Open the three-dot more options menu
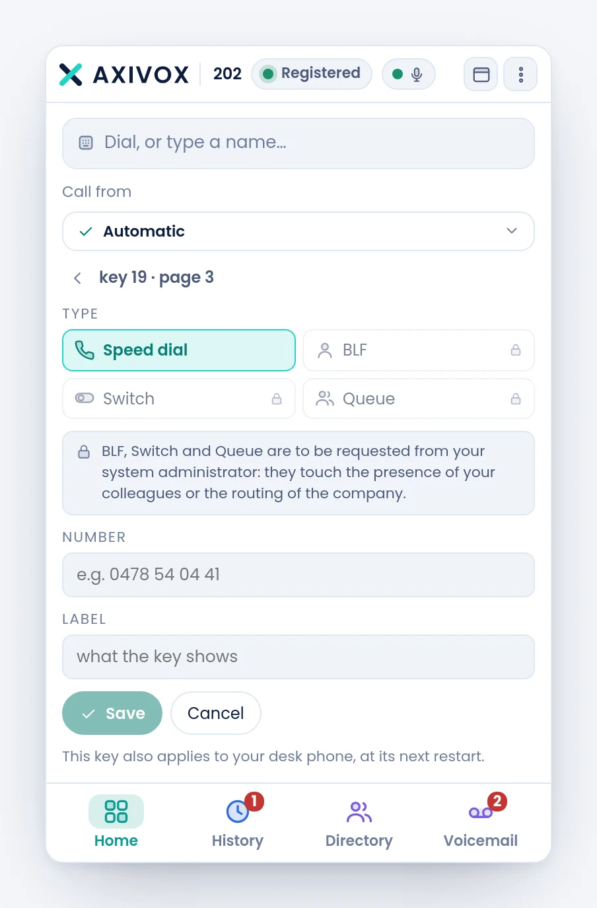The image size is (597, 908). click(x=520, y=74)
